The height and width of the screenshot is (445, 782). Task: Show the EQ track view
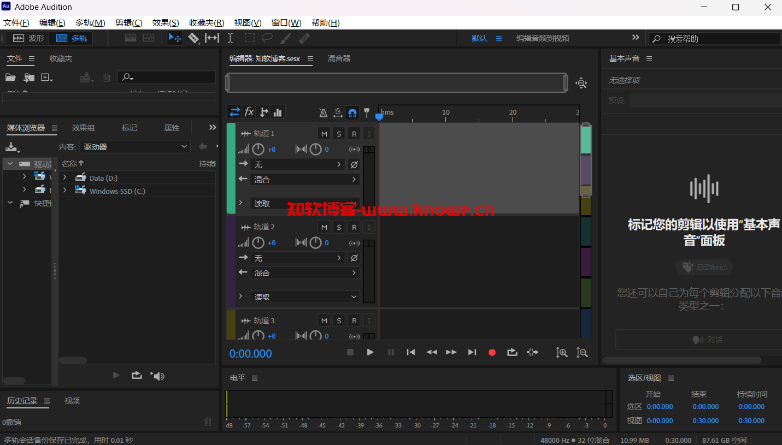point(278,112)
